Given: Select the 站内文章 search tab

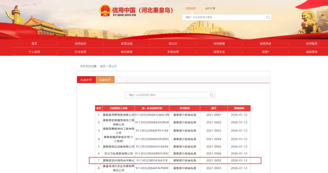Looking at the screenshot, I should click(210, 9).
